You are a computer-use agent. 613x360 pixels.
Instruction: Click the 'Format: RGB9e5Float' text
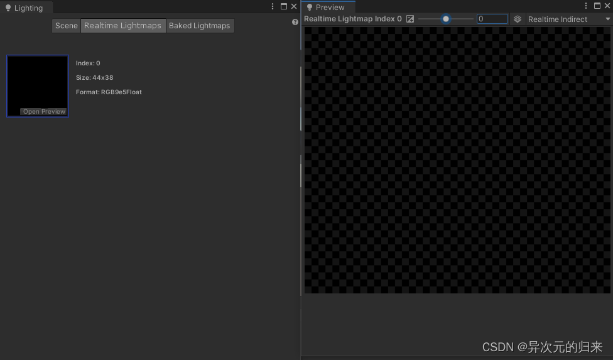point(109,92)
